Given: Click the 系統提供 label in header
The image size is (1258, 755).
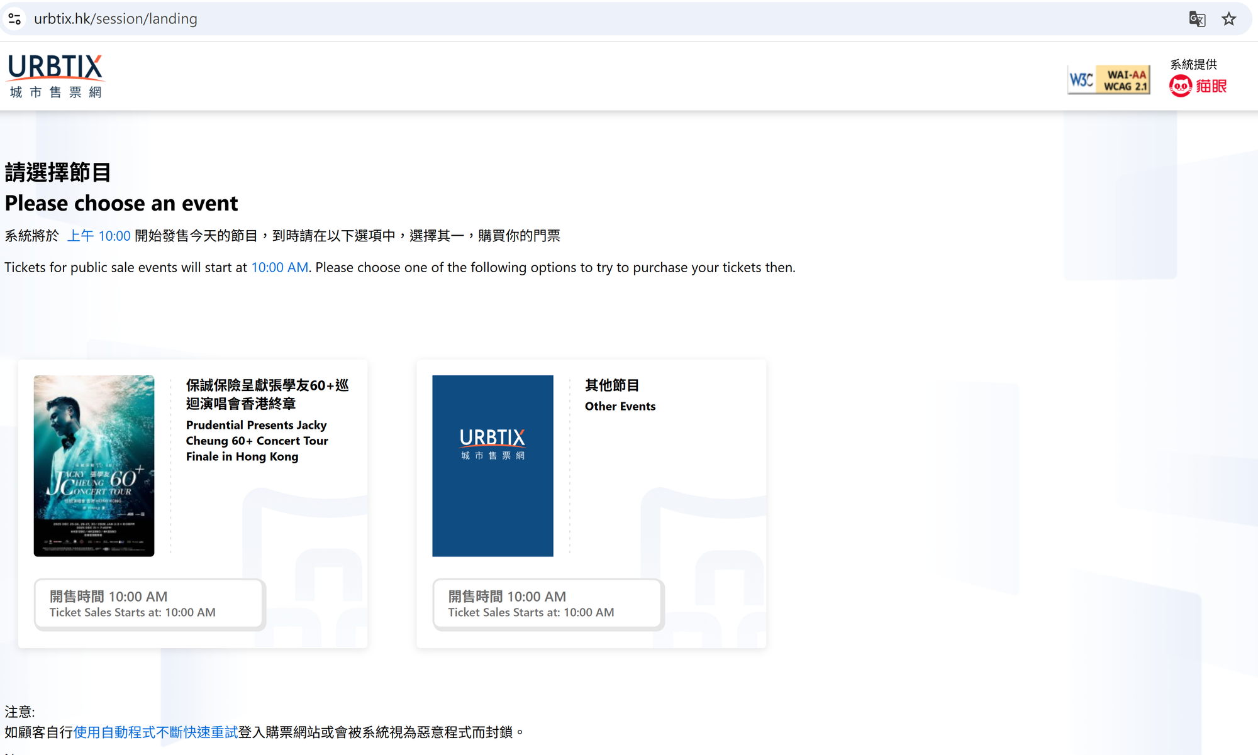Looking at the screenshot, I should [1193, 64].
